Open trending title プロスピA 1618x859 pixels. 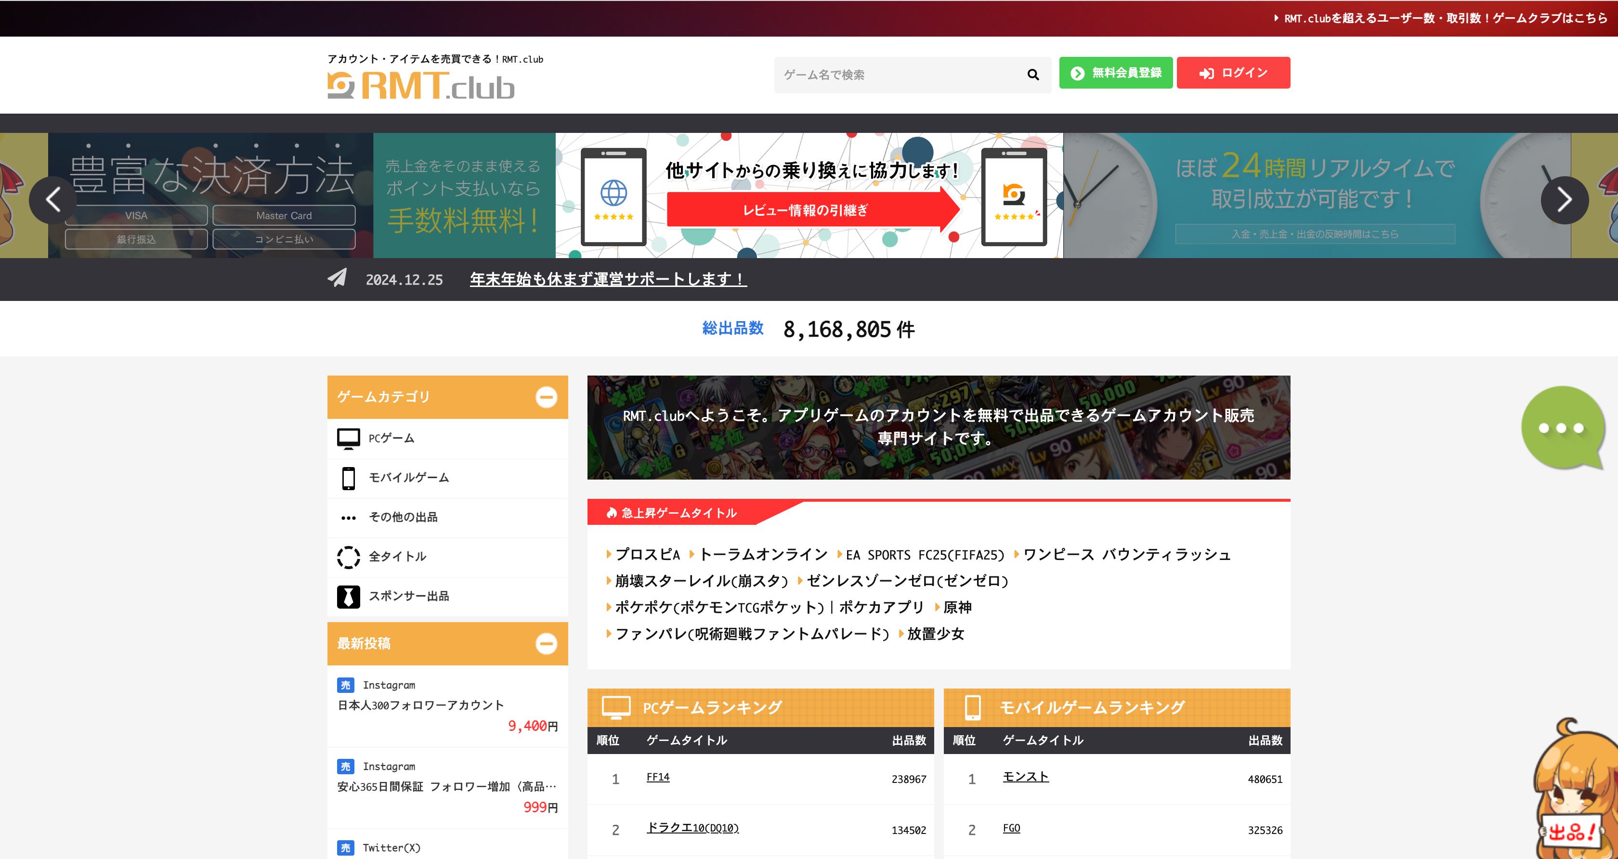[647, 555]
